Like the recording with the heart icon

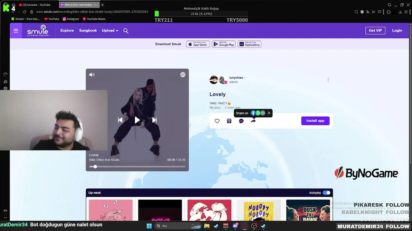pos(217,121)
